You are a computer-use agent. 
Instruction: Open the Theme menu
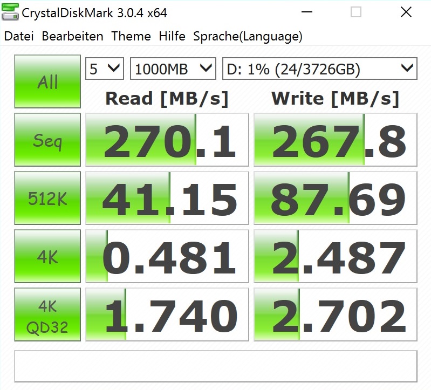pos(131,36)
